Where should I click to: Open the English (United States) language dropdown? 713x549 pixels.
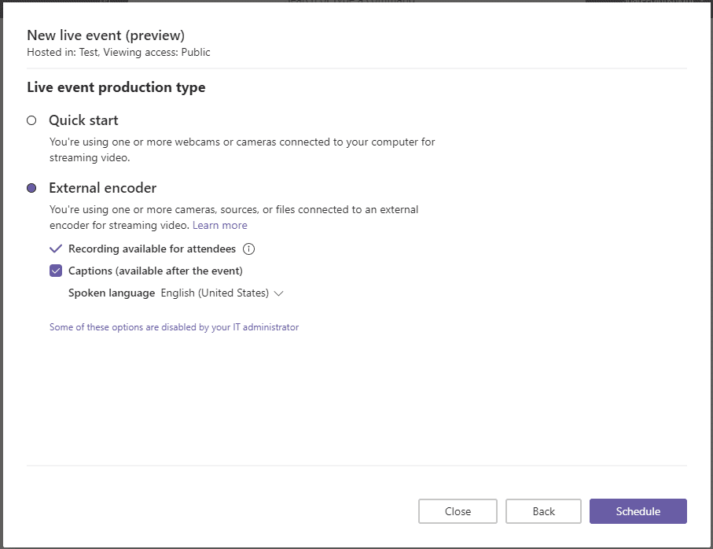pos(222,293)
